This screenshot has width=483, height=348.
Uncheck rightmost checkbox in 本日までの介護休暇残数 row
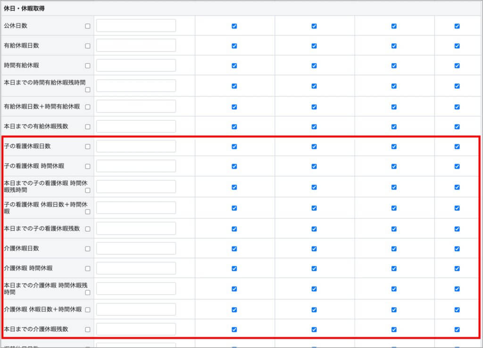(457, 329)
